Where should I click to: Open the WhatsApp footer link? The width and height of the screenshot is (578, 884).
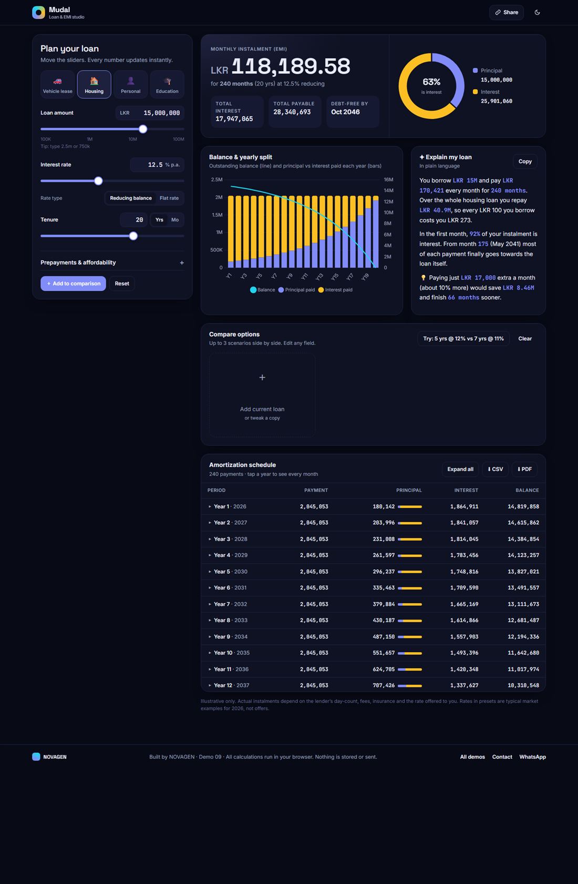pyautogui.click(x=532, y=757)
